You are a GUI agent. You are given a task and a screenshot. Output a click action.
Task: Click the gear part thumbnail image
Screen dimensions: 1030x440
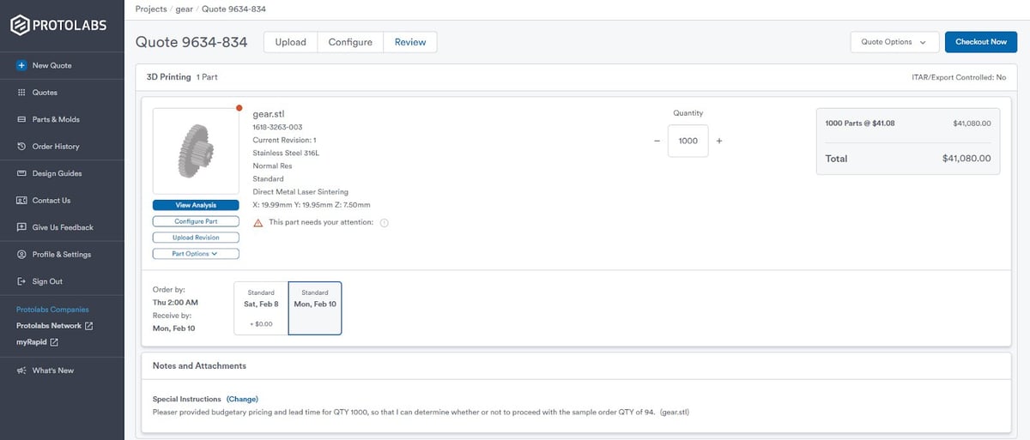pyautogui.click(x=196, y=151)
